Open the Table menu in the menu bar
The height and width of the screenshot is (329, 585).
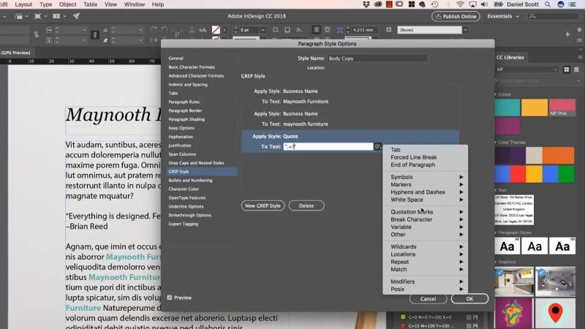tap(90, 4)
